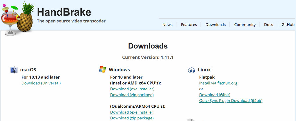Click 'The open source video transcoder' tagline
Viewport: 296px width, 121px height.
click(71, 21)
